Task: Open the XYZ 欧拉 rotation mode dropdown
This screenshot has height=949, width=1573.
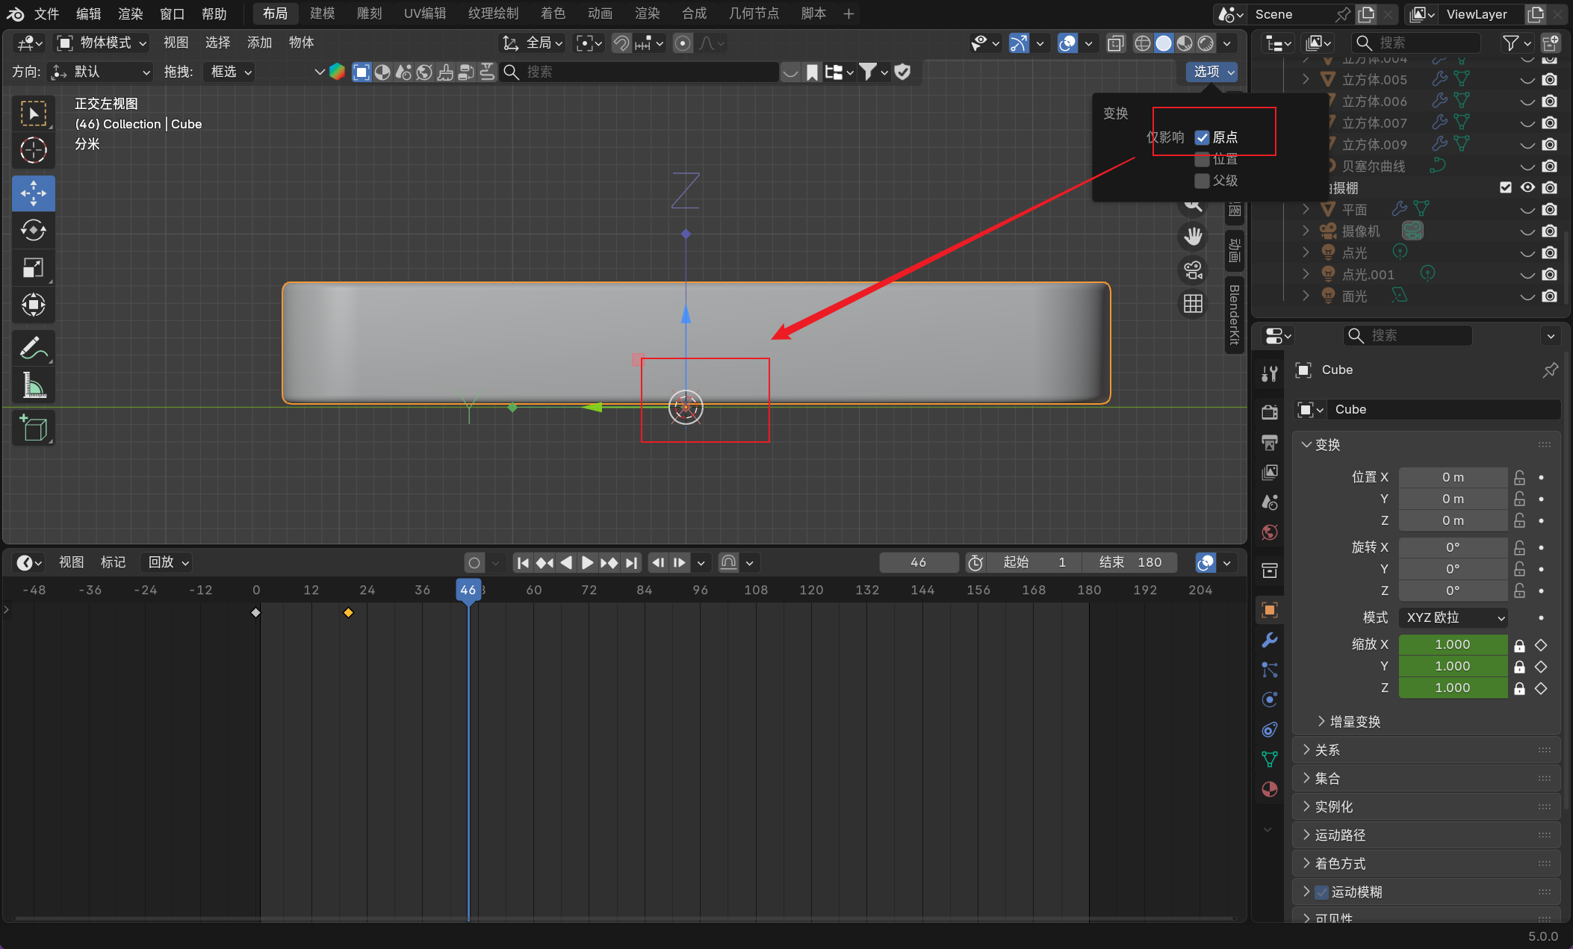Action: (1453, 617)
